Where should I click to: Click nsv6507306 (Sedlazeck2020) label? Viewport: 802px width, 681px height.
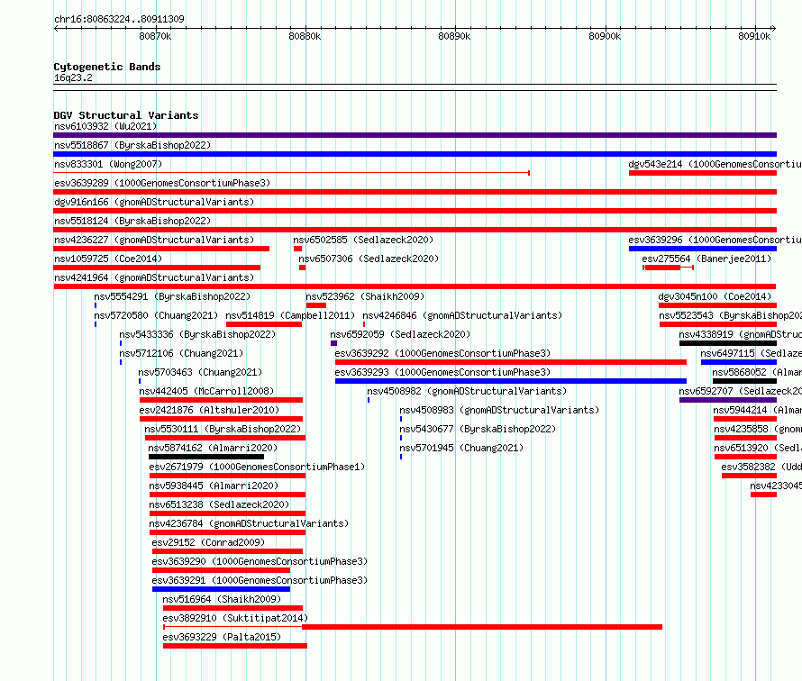[x=369, y=259]
